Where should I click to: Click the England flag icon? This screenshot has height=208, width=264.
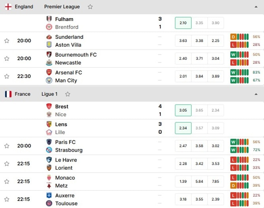(x=8, y=7)
